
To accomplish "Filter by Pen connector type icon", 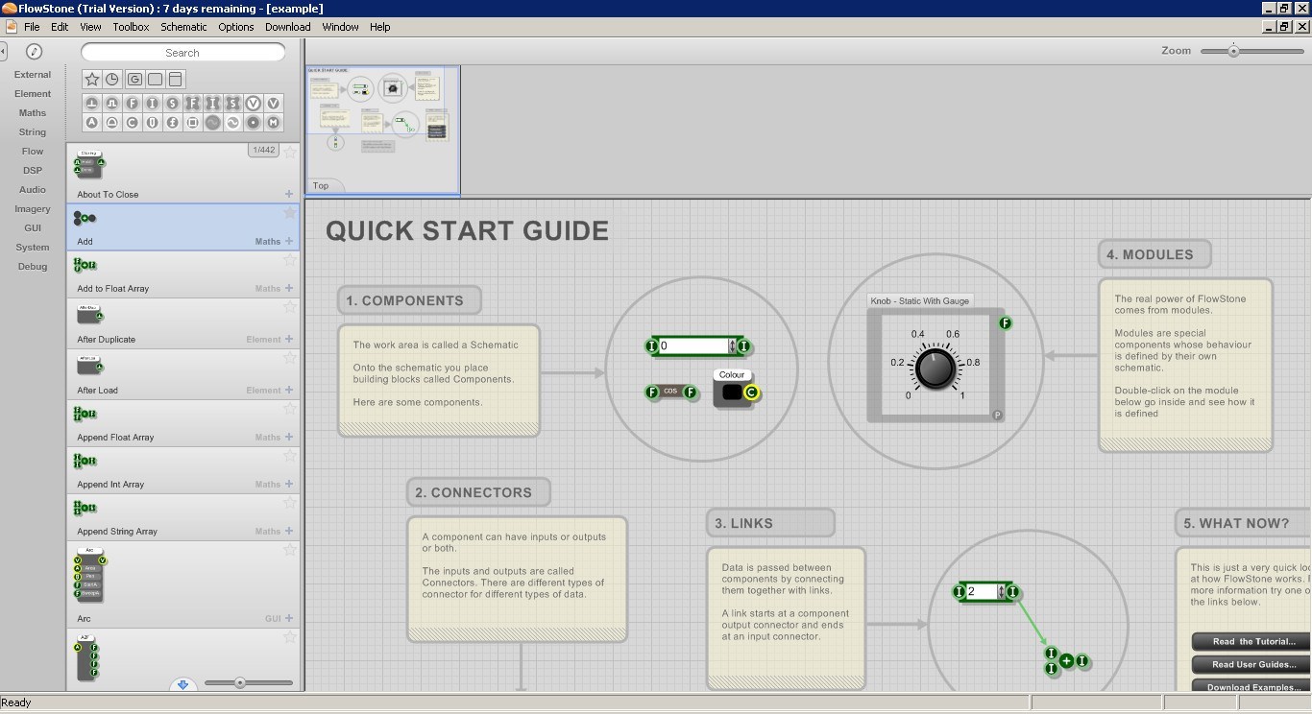I will coord(153,123).
